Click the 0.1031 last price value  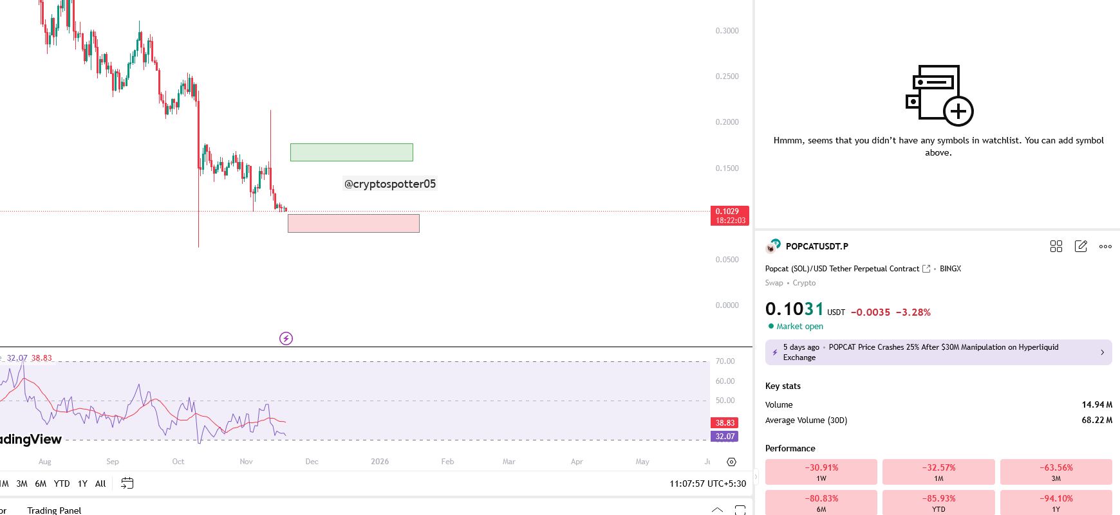click(x=794, y=309)
